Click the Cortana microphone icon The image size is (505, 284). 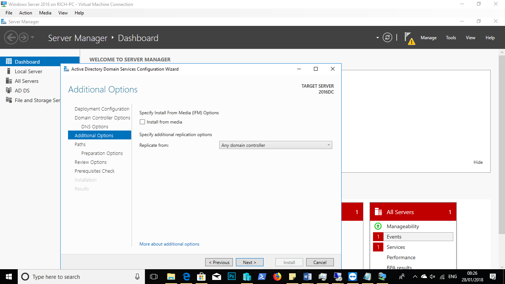pos(137,277)
